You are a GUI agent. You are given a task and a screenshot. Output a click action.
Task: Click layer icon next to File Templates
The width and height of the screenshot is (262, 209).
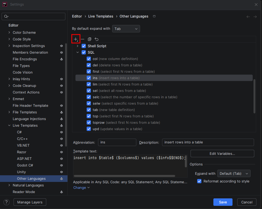click(62, 112)
